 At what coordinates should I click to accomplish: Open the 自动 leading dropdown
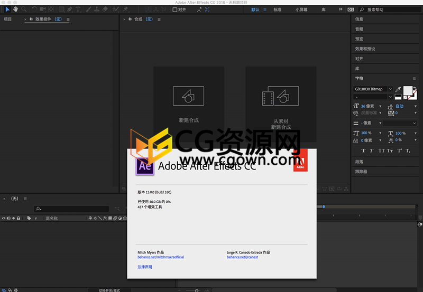[416, 106]
